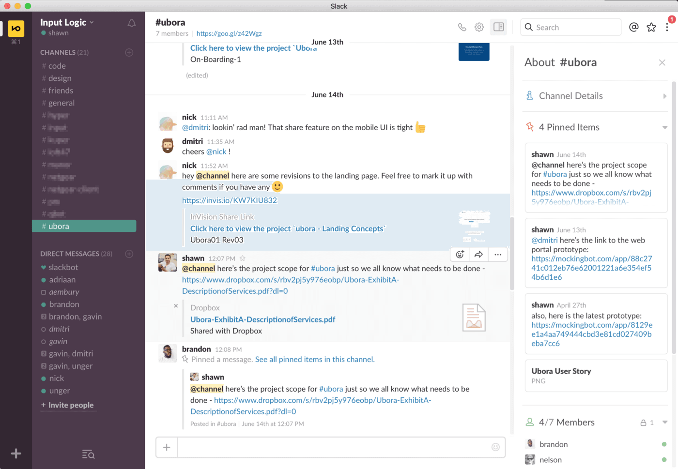Open invis.io/KW7KIU832 link
The image size is (678, 469).
[230, 200]
